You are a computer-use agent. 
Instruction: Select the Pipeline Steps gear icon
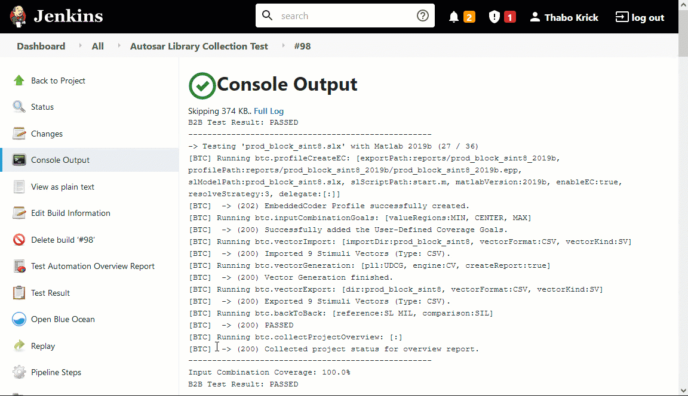pyautogui.click(x=19, y=372)
